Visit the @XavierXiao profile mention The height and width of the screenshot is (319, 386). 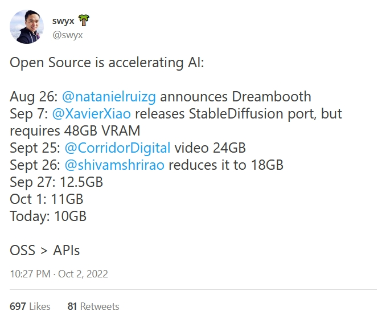pyautogui.click(x=92, y=113)
